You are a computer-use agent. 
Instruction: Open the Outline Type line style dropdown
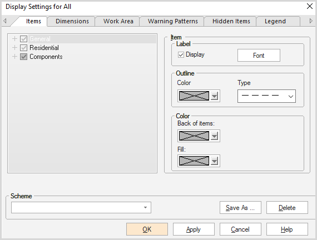[x=266, y=96]
